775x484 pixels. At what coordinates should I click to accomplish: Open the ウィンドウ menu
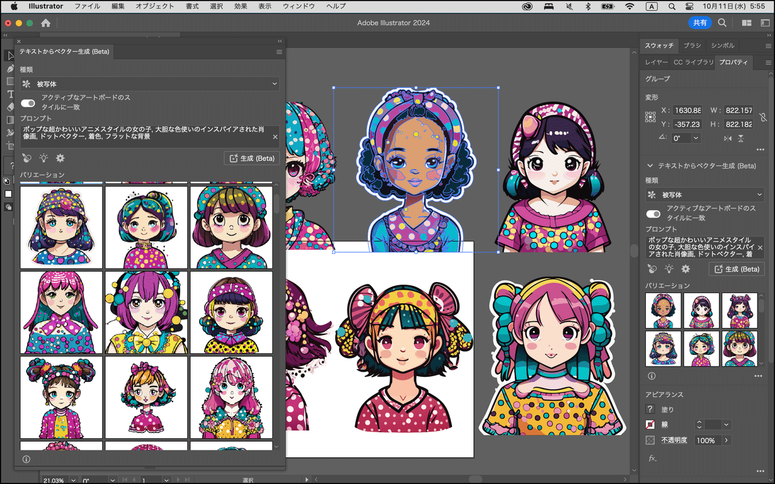(299, 6)
